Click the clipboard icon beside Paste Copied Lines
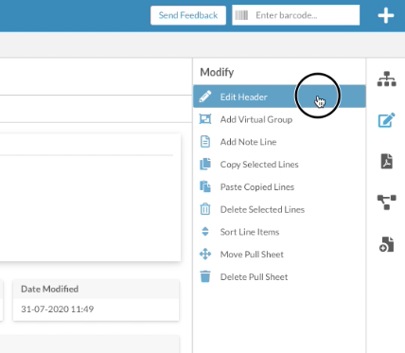405x353 pixels. [205, 186]
